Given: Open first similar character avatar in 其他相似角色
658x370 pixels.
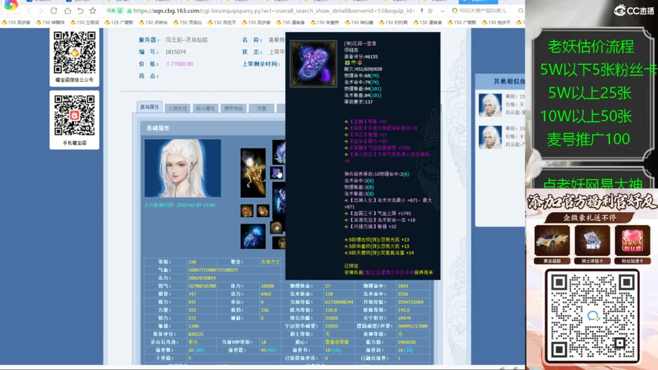Looking at the screenshot, I should coord(490,105).
